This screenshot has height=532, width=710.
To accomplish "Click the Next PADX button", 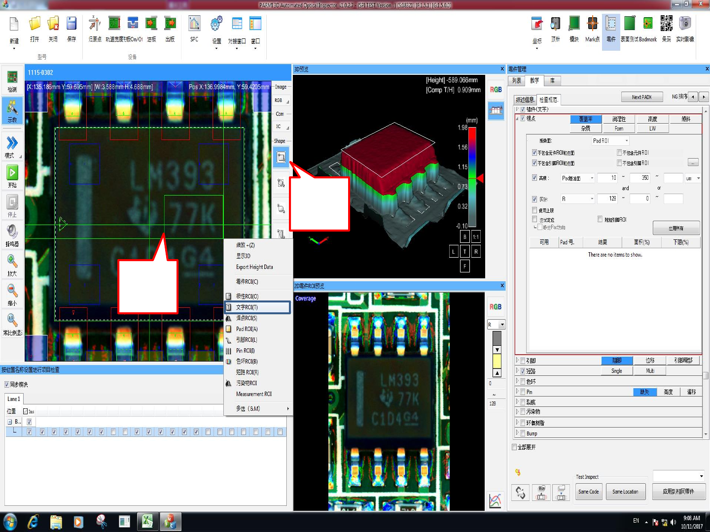I will 641,97.
